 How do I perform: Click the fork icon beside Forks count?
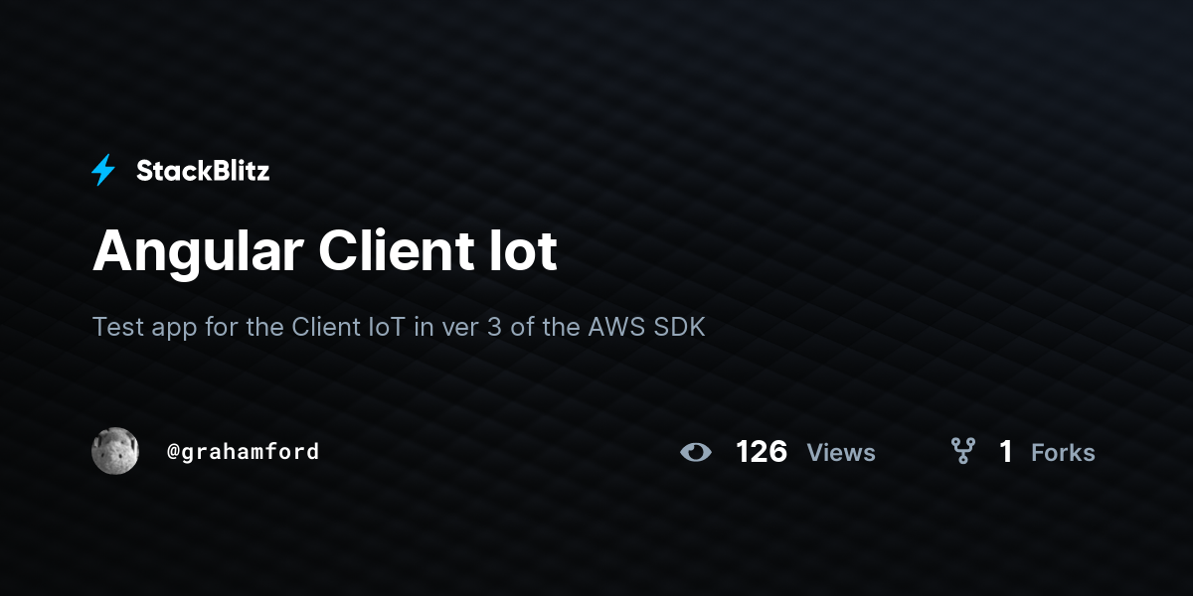(962, 452)
